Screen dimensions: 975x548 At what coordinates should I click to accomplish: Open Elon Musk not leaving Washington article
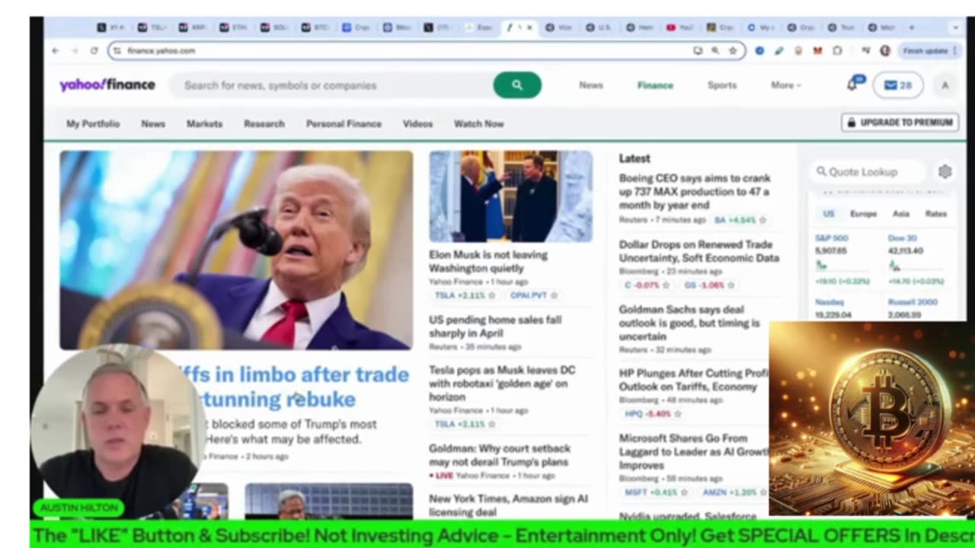click(x=488, y=261)
